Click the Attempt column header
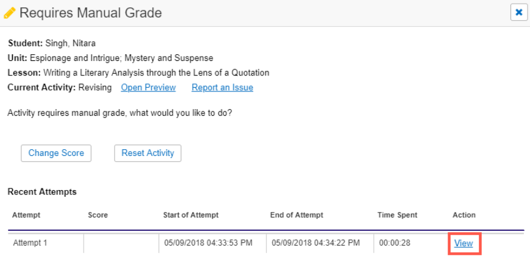The image size is (530, 265). coord(26,215)
